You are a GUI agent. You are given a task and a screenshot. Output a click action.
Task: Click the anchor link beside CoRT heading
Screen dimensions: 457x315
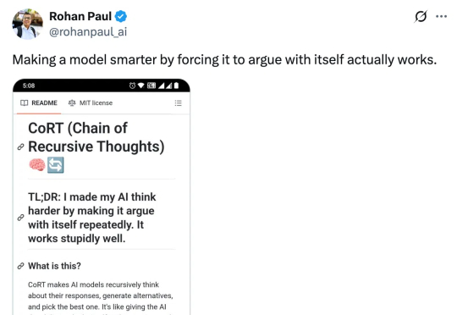20,146
